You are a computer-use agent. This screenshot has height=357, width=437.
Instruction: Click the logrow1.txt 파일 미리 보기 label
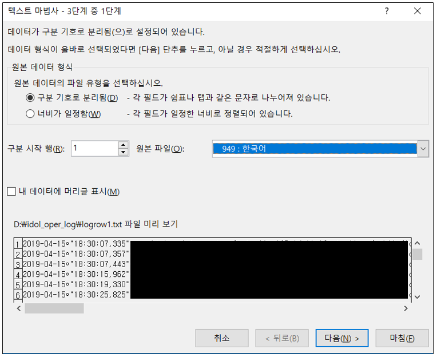point(96,224)
